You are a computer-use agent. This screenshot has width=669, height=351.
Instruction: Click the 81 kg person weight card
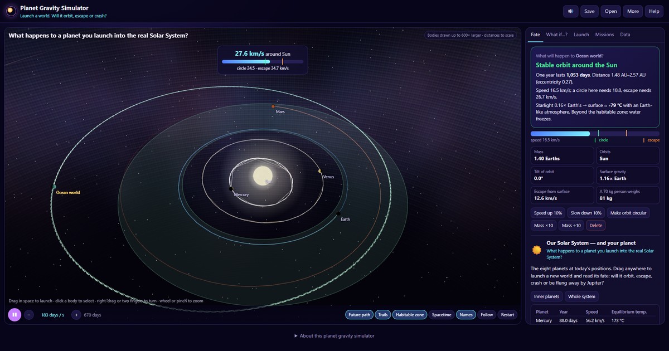pos(627,195)
